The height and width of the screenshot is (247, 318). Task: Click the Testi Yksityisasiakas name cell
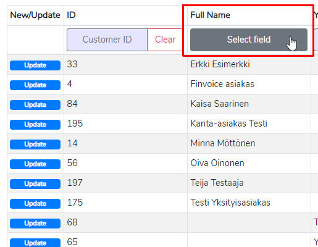pyautogui.click(x=230, y=203)
